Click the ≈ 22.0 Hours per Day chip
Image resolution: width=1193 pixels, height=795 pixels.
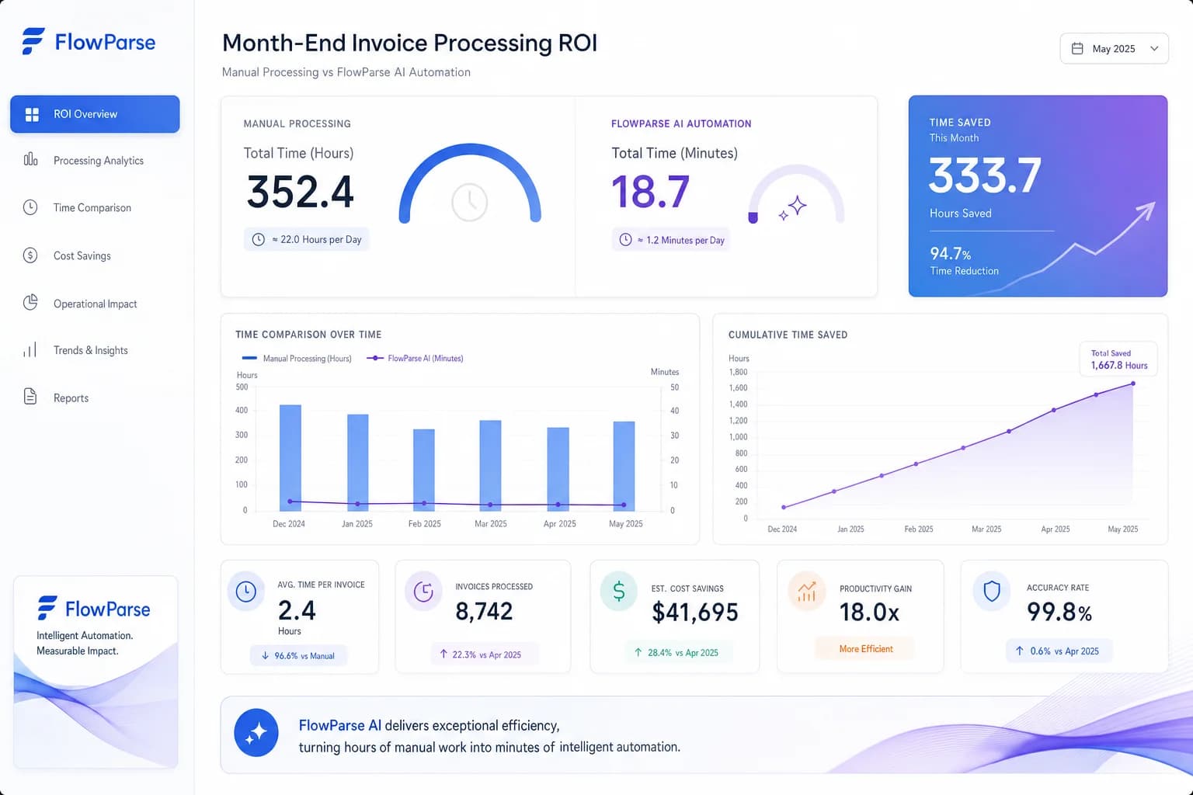coord(307,239)
